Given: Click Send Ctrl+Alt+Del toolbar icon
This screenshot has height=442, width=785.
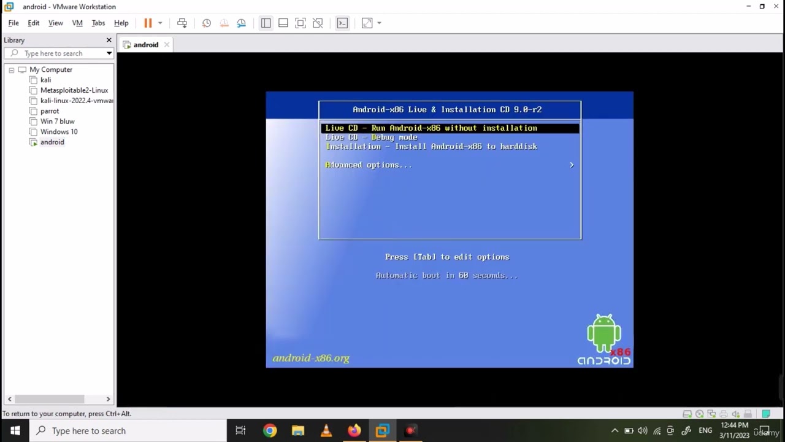Looking at the screenshot, I should pos(182,23).
